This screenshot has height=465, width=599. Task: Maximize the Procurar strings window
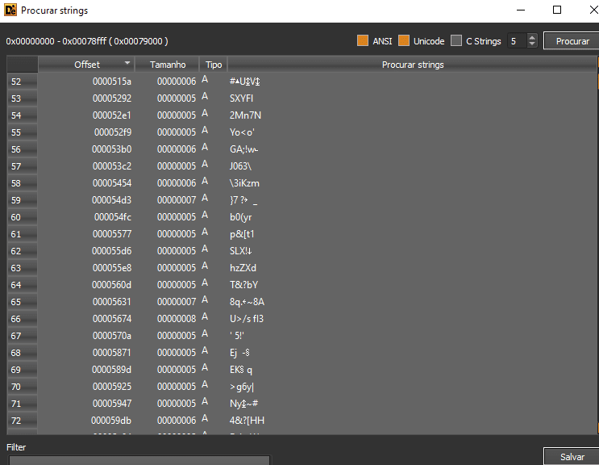(557, 10)
